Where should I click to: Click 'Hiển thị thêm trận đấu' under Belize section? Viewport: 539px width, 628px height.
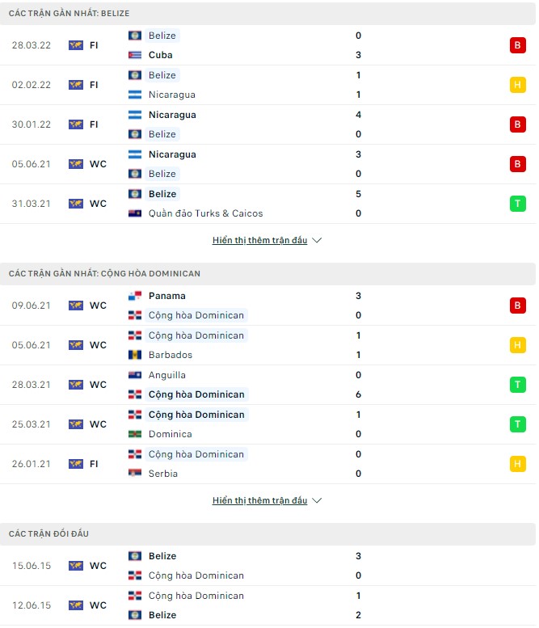tap(259, 241)
